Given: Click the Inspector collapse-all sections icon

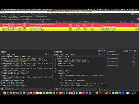Looking at the screenshot, I should tap(132, 51).
